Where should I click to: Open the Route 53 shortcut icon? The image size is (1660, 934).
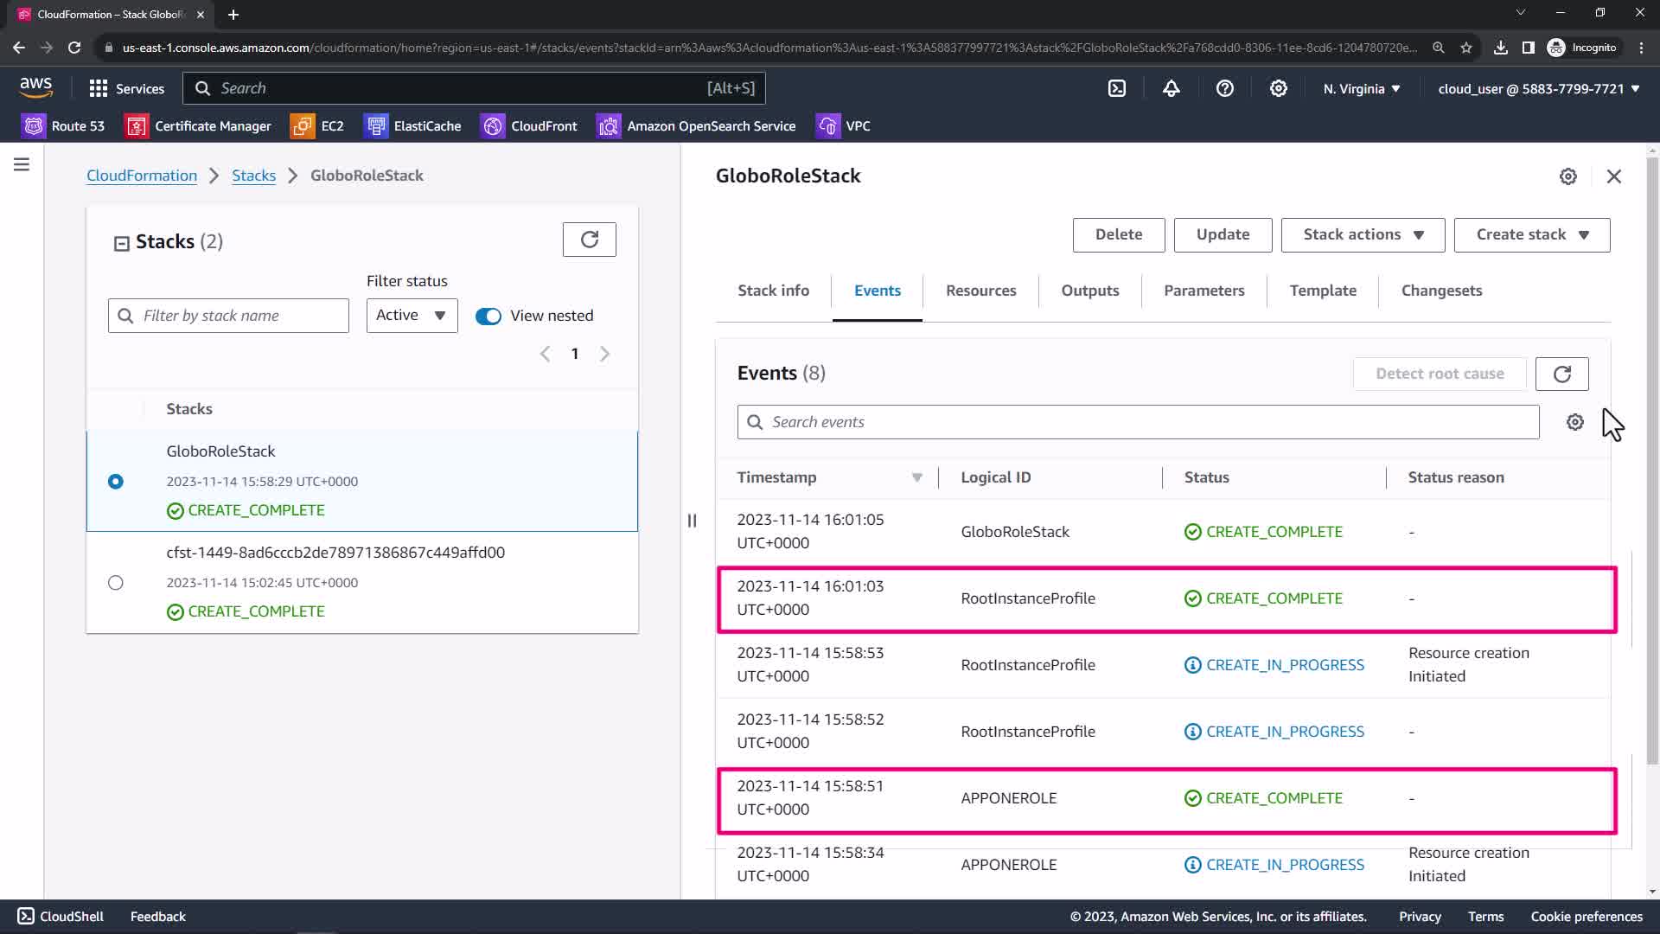click(34, 126)
